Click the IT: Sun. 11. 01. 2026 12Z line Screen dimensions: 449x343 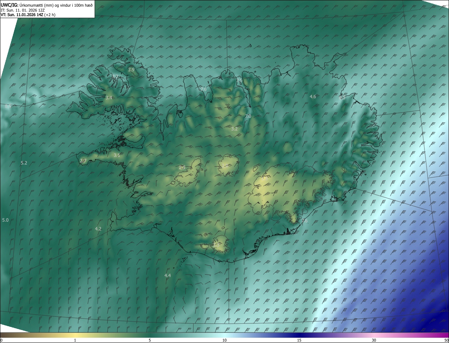coord(22,10)
